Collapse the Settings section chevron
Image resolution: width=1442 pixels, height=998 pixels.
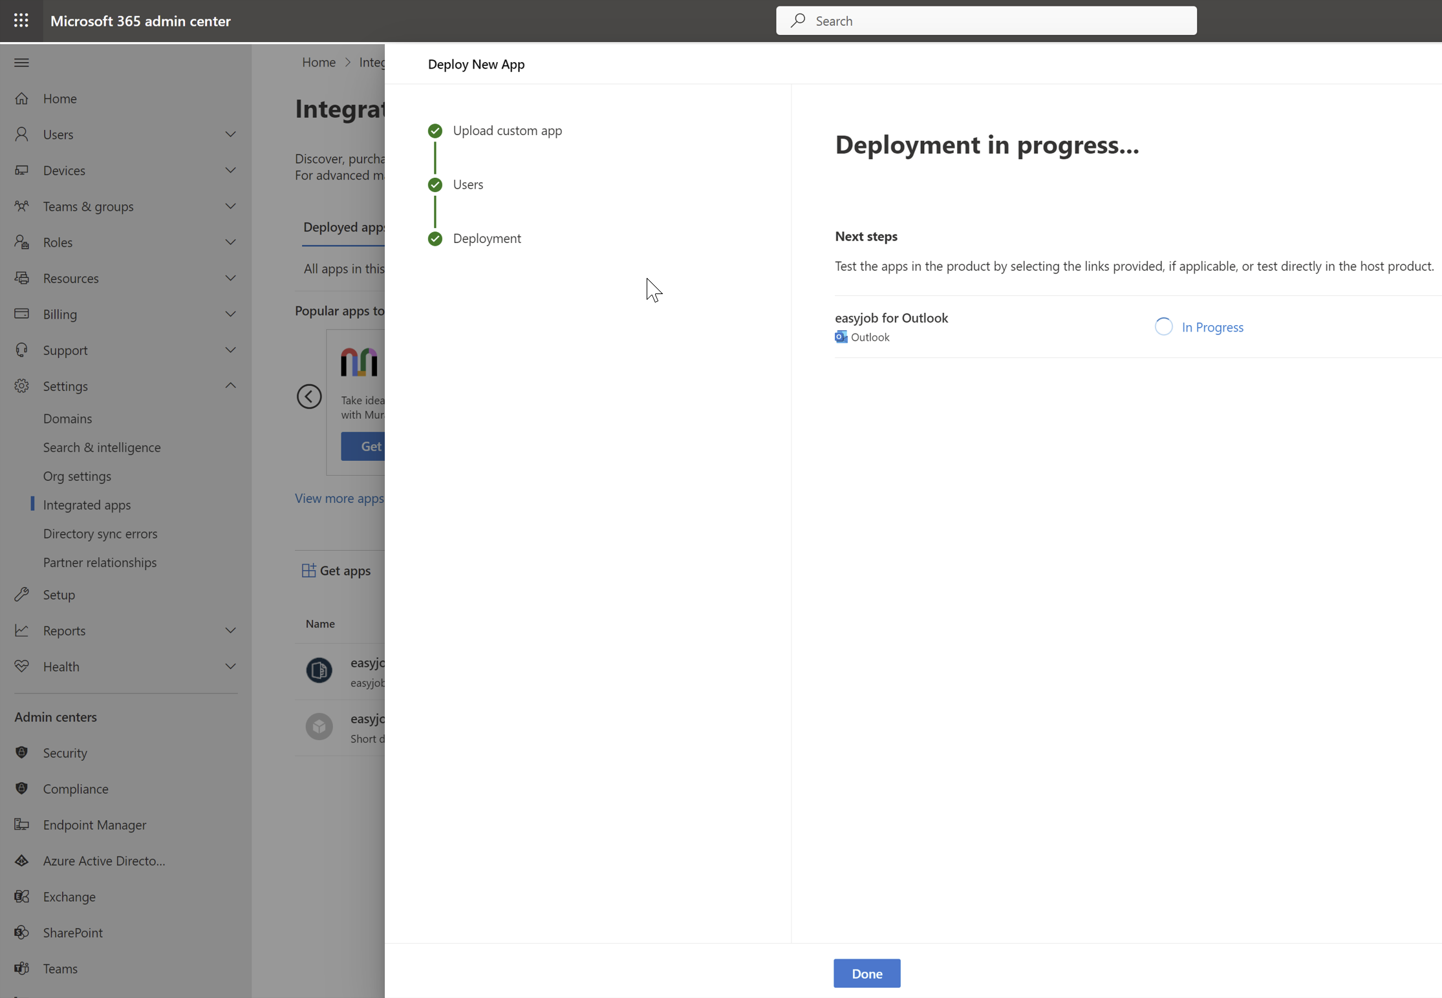(230, 386)
